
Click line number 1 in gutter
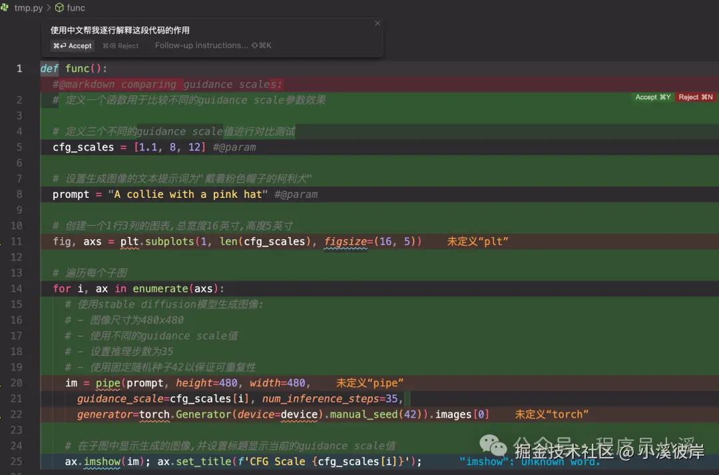pyautogui.click(x=19, y=69)
